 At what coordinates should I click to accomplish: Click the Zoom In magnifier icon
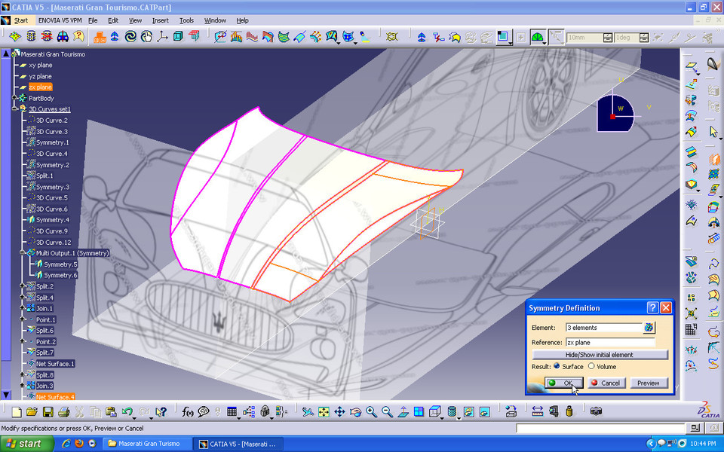[x=371, y=412]
